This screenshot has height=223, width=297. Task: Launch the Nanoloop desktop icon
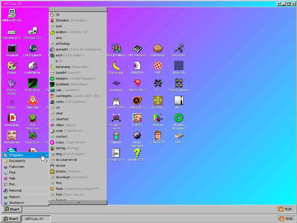(x=116, y=86)
